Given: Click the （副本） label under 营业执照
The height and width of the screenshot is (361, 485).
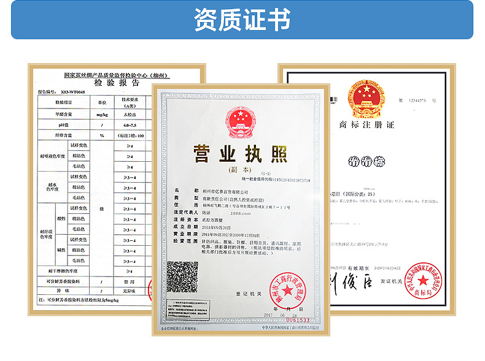Looking at the screenshot, I should click(239, 170).
